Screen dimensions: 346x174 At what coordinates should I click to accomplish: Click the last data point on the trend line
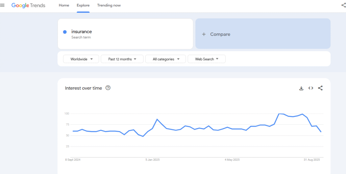tap(321, 132)
